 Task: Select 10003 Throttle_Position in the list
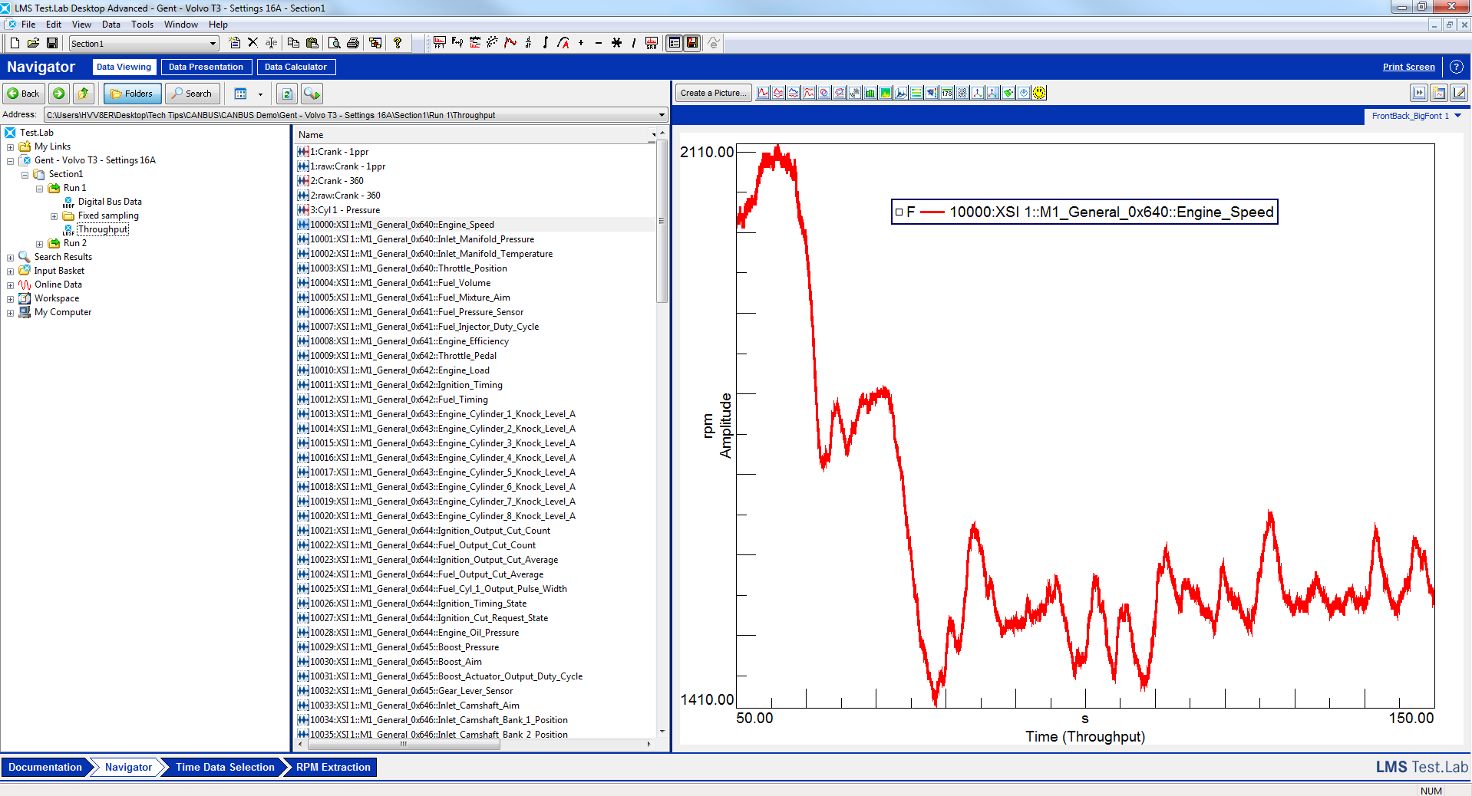click(408, 268)
